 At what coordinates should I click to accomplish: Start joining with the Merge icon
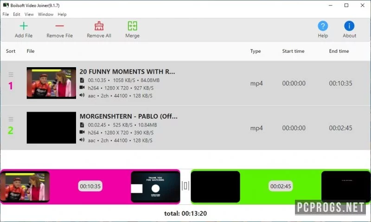tap(133, 26)
